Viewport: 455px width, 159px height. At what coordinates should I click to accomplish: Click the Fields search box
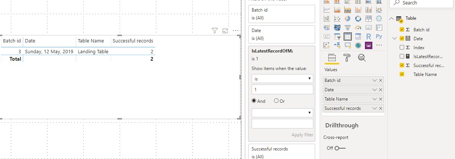pos(422,3)
